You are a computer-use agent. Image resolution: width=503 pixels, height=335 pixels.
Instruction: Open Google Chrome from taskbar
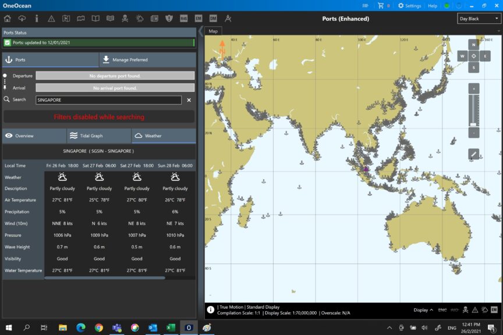99,327
